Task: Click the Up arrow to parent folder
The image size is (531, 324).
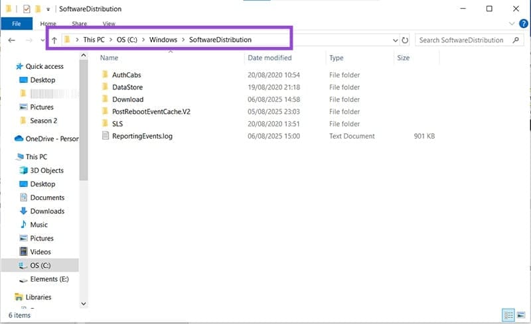Action: pyautogui.click(x=54, y=40)
